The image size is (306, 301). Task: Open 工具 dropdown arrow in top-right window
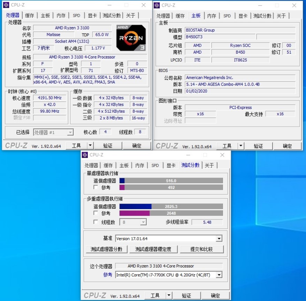[241, 146]
